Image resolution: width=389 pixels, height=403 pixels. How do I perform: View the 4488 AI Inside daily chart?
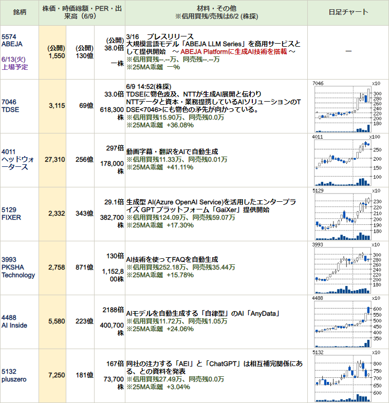[x=346, y=322]
